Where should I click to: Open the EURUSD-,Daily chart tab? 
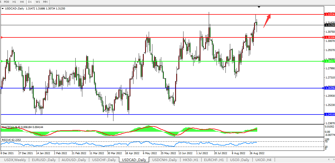tap(44, 160)
